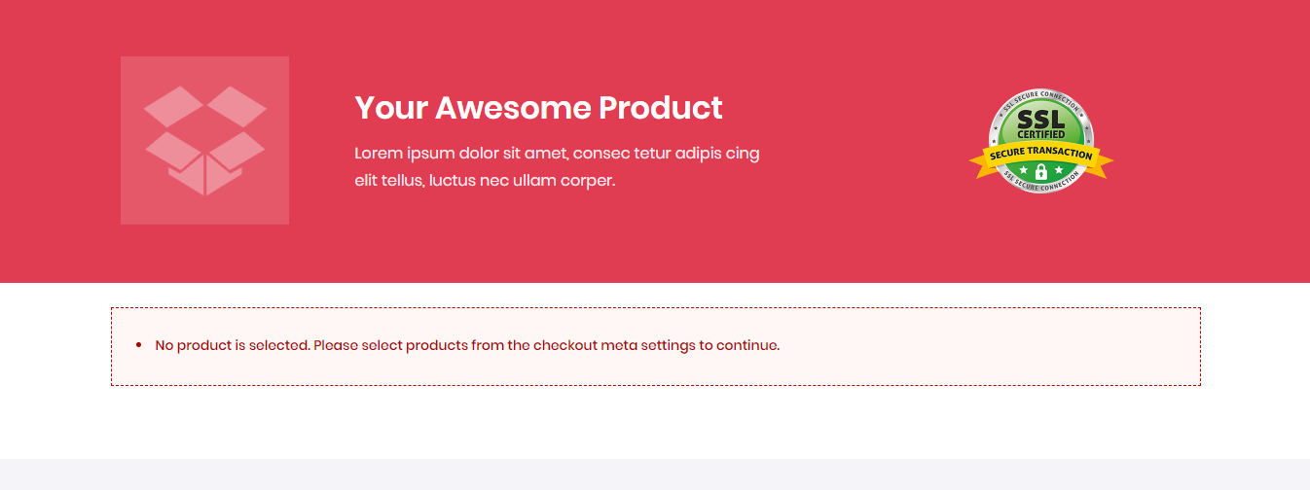Click the Lorem ipsum first description line
Screen dimensions: 1310x490
pyautogui.click(x=557, y=153)
